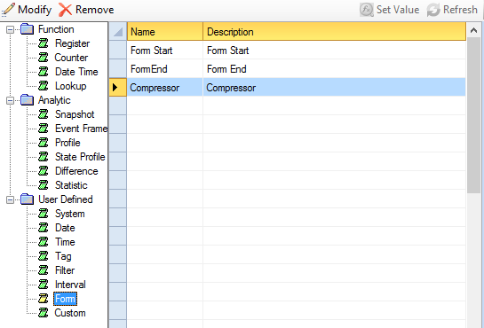Click the FormEnd row header
Viewport: 484px width, 328px height.
[117, 68]
